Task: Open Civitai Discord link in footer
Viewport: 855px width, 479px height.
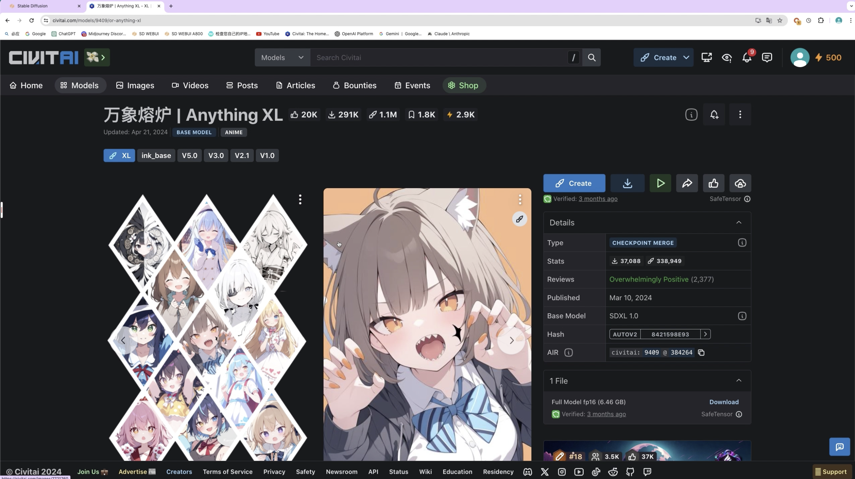Action: (528, 472)
